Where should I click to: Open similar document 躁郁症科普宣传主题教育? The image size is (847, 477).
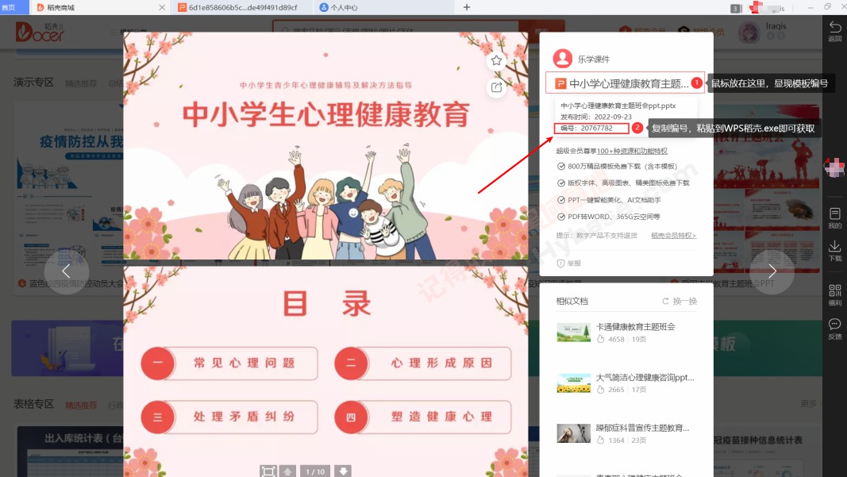tap(642, 428)
